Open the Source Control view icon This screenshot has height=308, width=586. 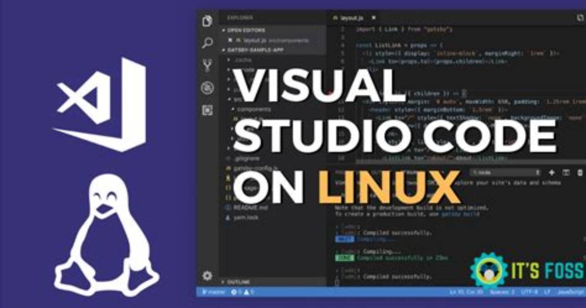pos(207,65)
